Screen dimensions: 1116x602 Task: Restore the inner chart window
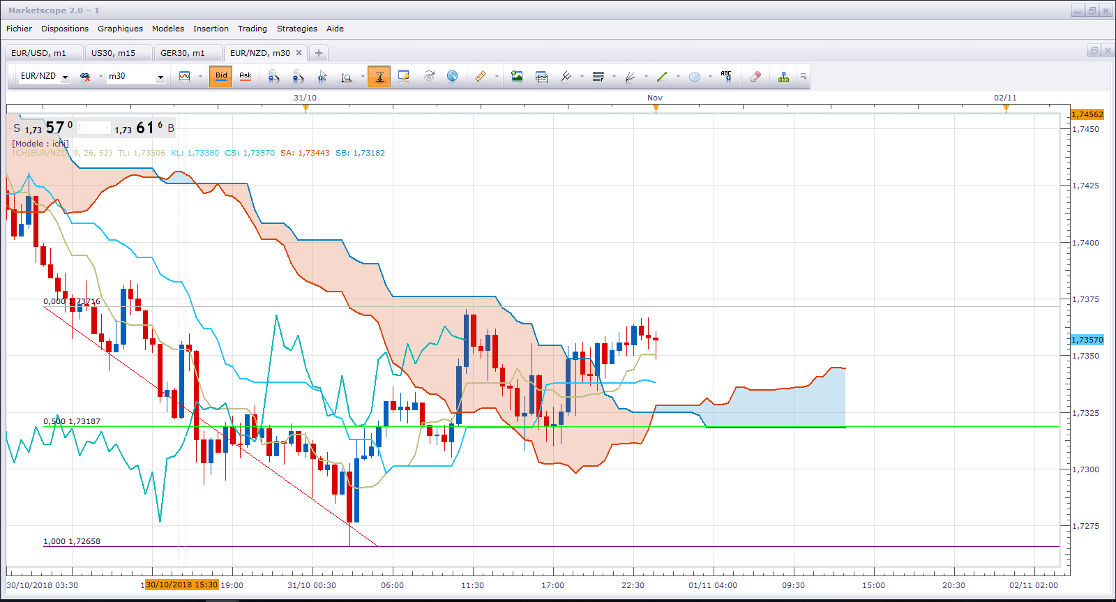click(x=1094, y=51)
